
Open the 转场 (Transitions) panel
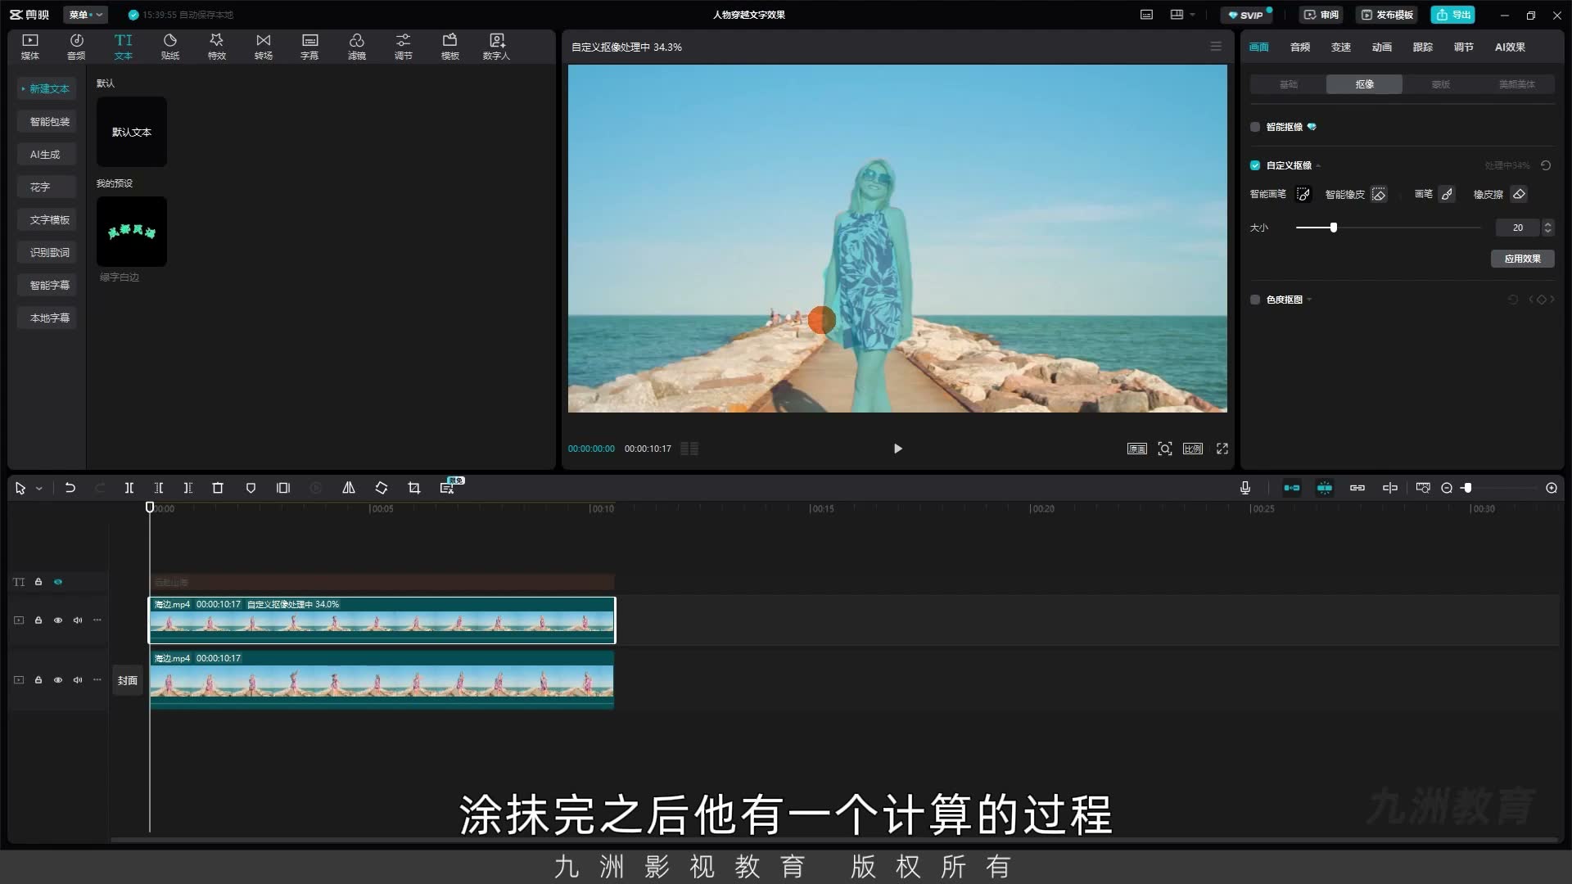click(264, 47)
